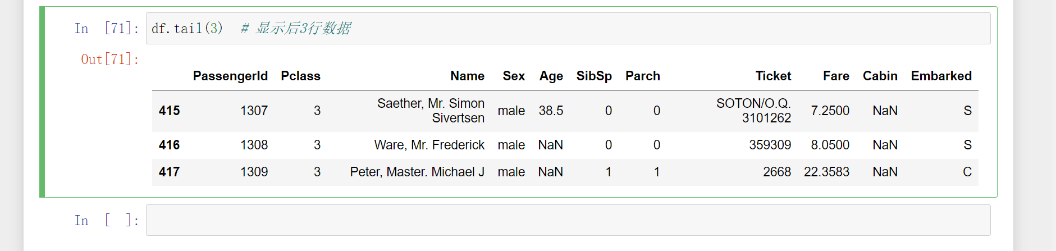The width and height of the screenshot is (1056, 251).
Task: Click the In [71] cell prompt
Action: (107, 28)
